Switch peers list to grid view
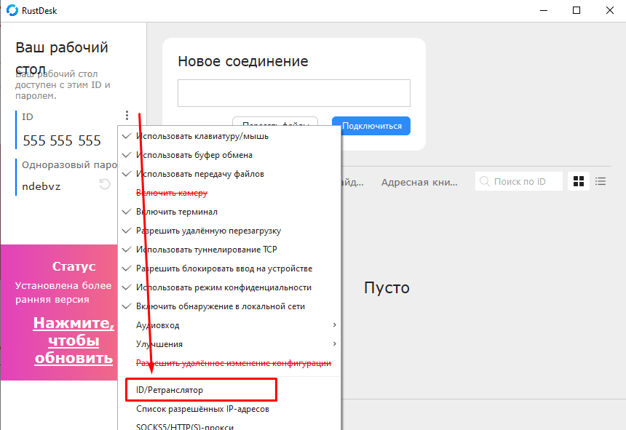The image size is (626, 430). coord(579,181)
